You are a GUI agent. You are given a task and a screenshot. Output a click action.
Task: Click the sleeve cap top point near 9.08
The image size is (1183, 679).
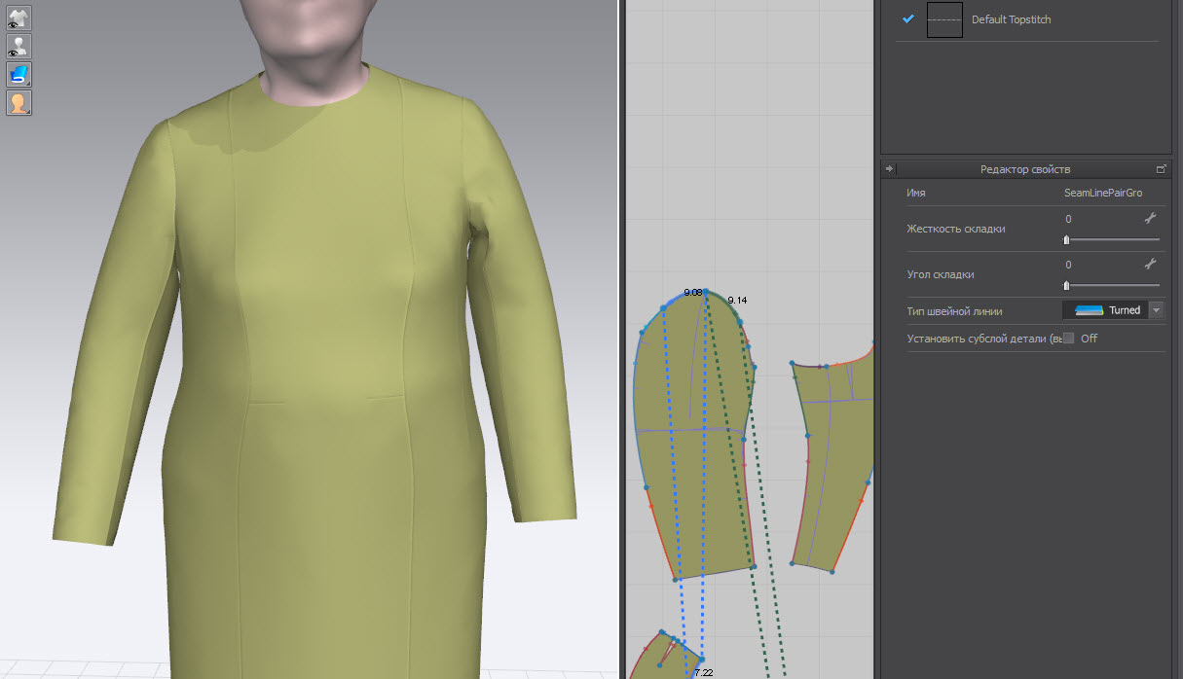pyautogui.click(x=705, y=291)
